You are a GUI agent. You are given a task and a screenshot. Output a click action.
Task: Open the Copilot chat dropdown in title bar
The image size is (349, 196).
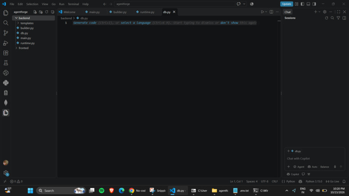244,4
